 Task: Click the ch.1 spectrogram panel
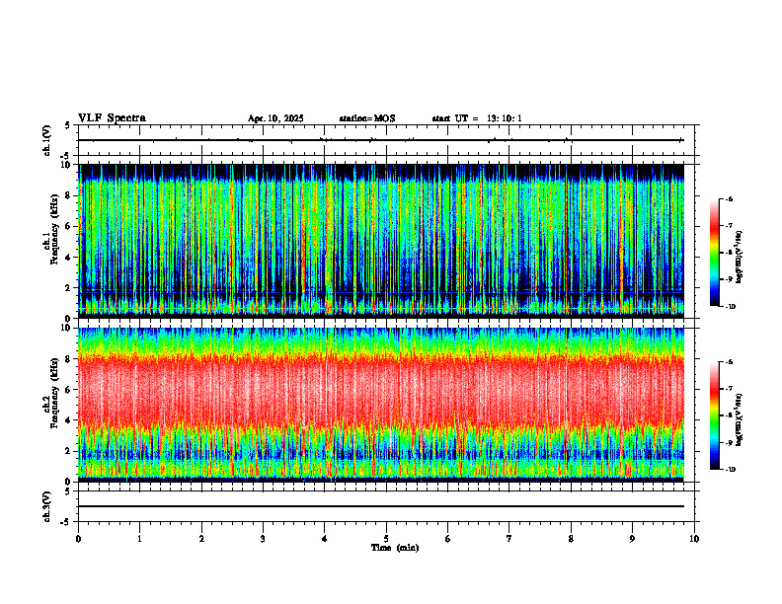[381, 241]
